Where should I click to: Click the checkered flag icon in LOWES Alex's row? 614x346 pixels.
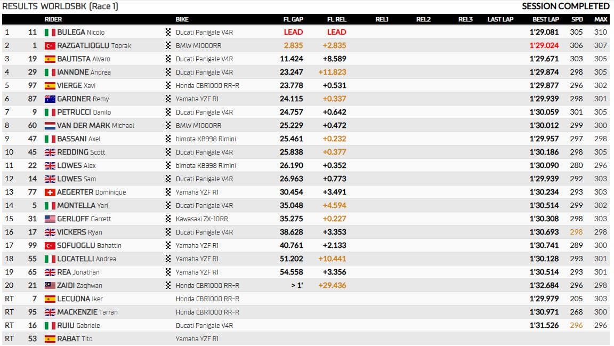(x=168, y=165)
